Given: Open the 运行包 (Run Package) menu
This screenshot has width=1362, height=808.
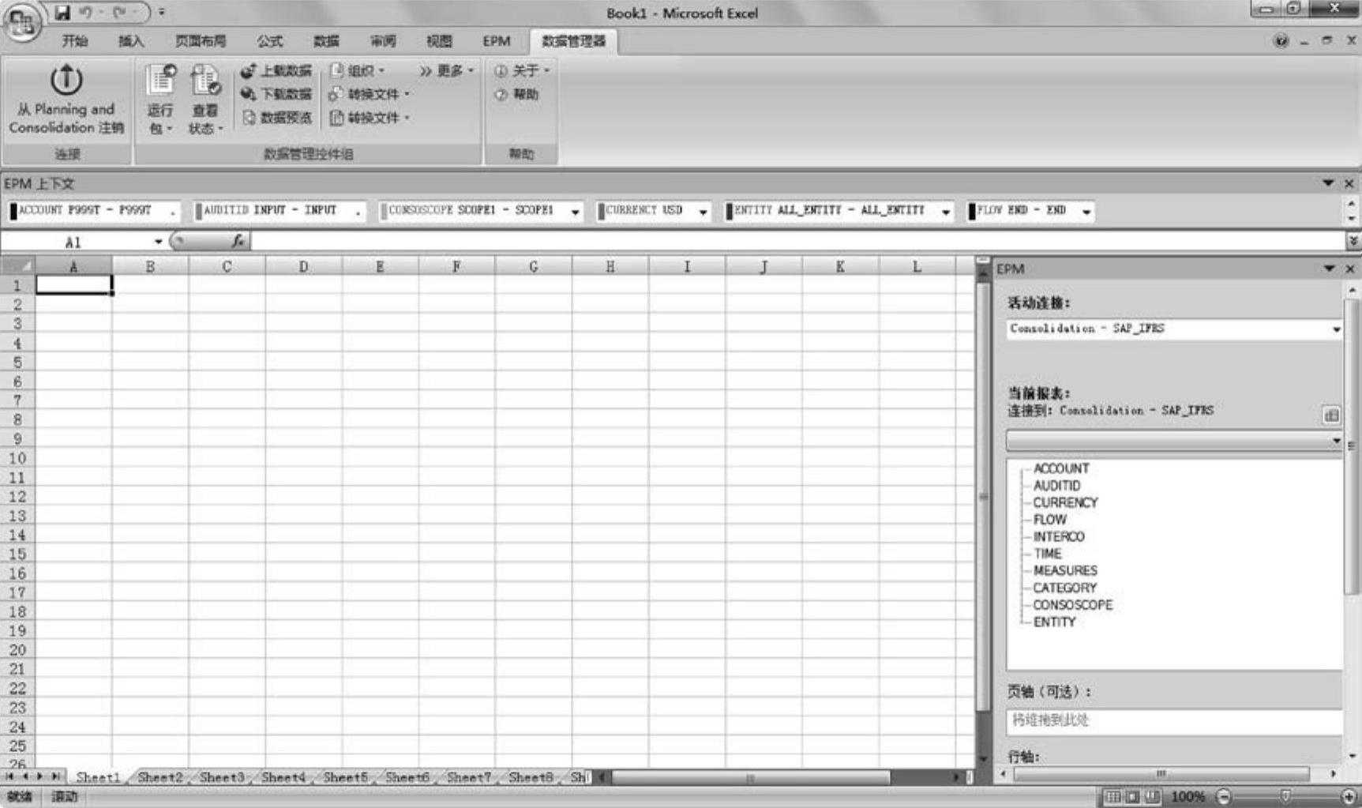Looking at the screenshot, I should coord(160,99).
